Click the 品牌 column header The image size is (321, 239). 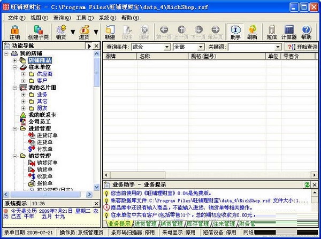(120, 56)
